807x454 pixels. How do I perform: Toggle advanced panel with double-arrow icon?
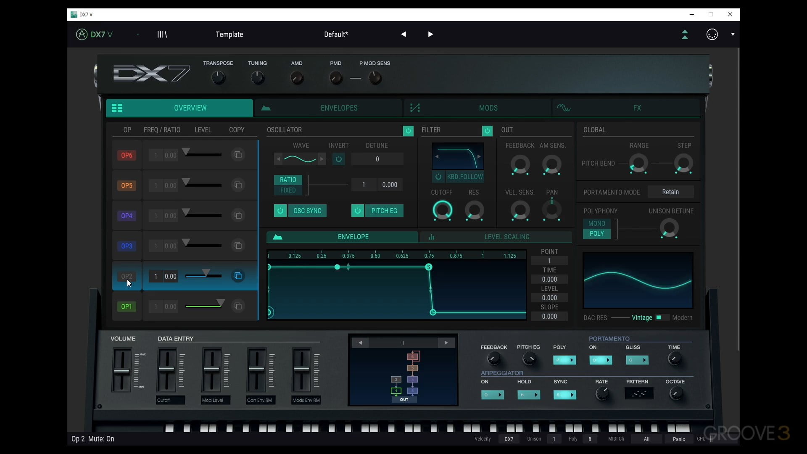(685, 34)
